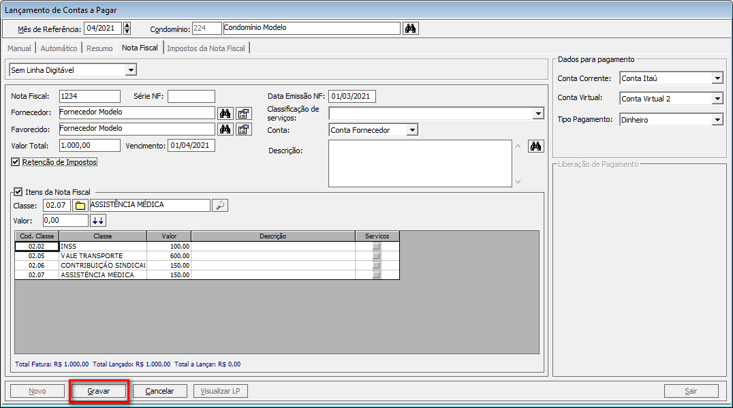Click Valor column header
The image size is (733, 408).
[169, 236]
